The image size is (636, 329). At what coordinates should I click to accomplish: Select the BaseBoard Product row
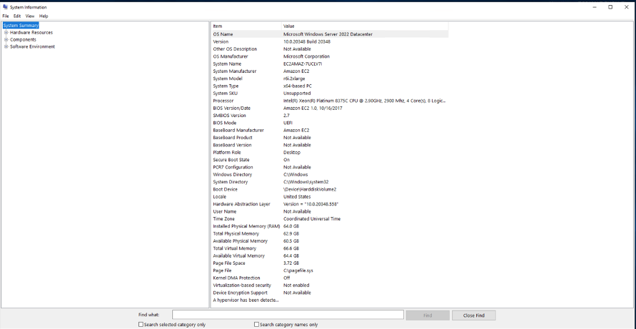pos(330,138)
